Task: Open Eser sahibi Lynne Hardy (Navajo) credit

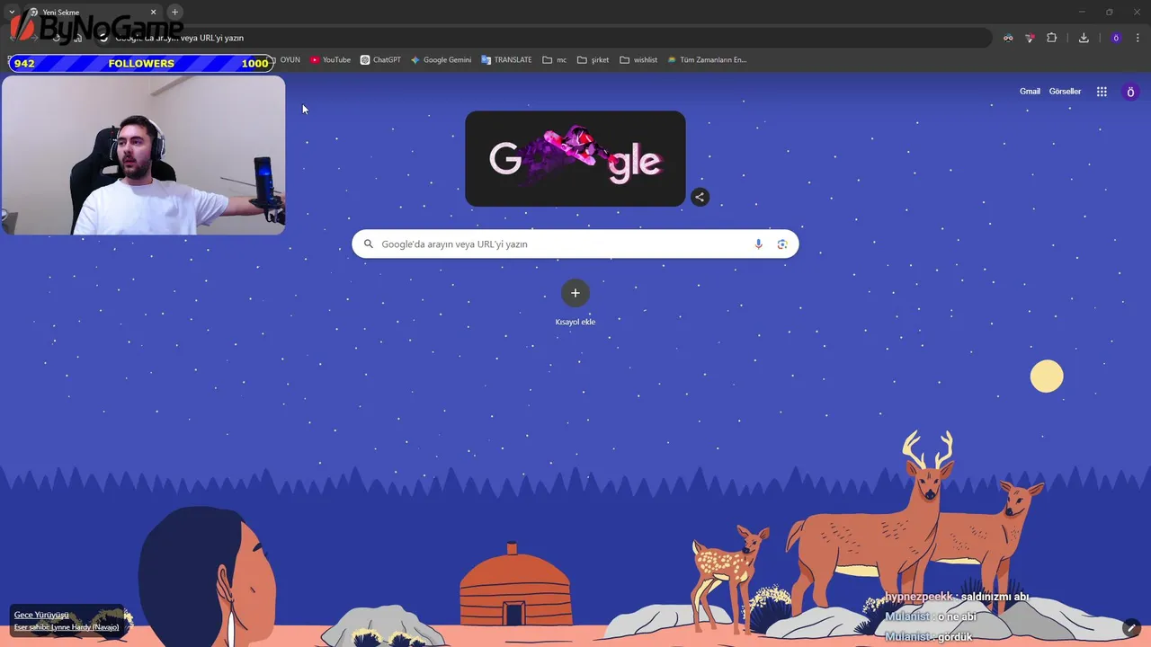Action: point(67,627)
